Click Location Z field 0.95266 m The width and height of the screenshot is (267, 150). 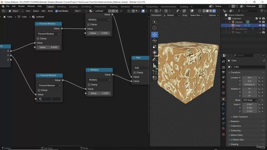[249, 85]
